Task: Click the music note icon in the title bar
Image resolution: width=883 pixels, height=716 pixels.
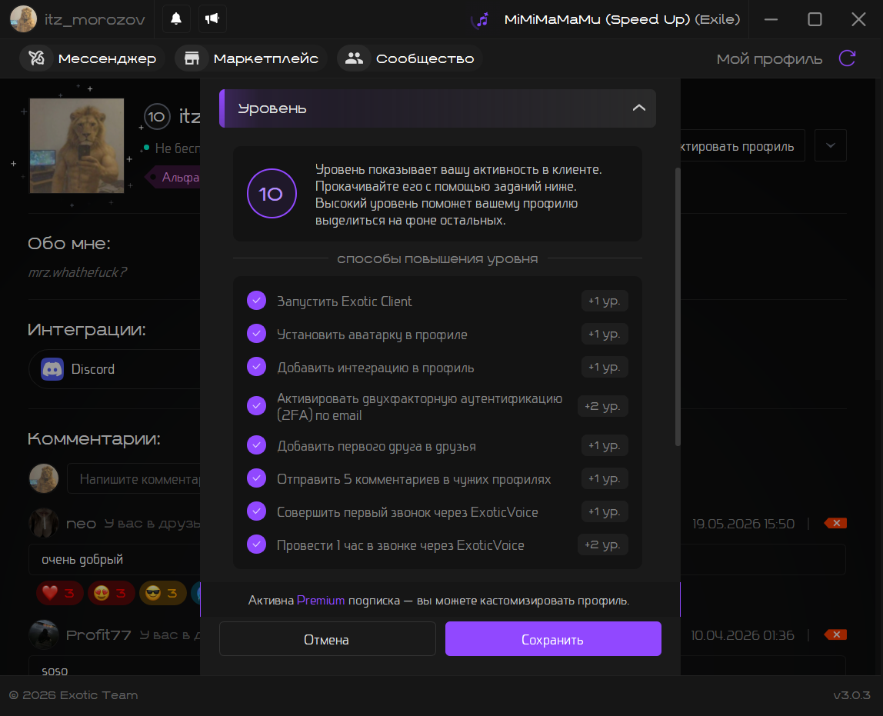Action: (x=481, y=20)
